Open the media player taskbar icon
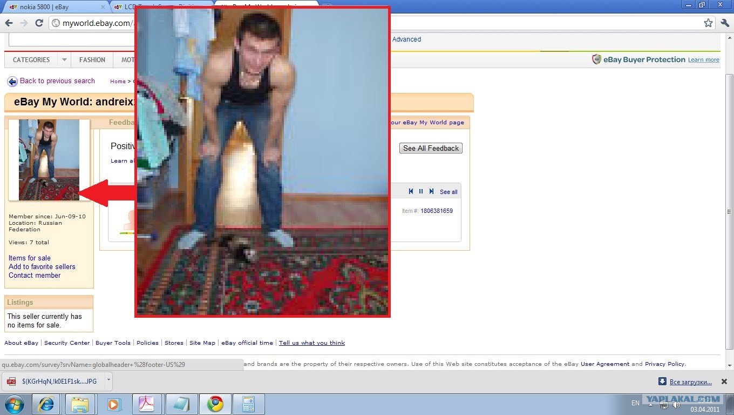Viewport: 734px width, 415px height. tap(113, 404)
